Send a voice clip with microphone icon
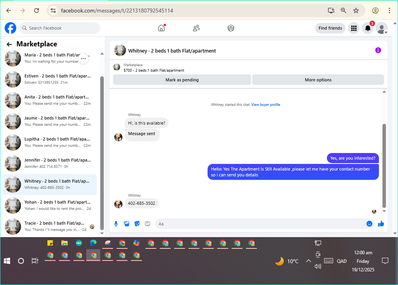 (x=116, y=224)
